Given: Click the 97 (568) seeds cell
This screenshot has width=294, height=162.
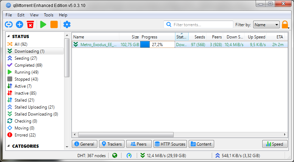Looking at the screenshot, I should (198, 44).
